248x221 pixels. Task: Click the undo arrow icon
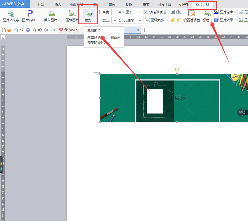(40, 30)
